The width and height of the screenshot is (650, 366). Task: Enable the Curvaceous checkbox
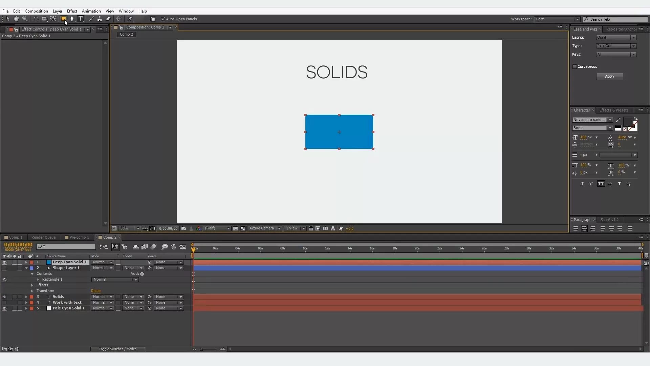(x=575, y=67)
